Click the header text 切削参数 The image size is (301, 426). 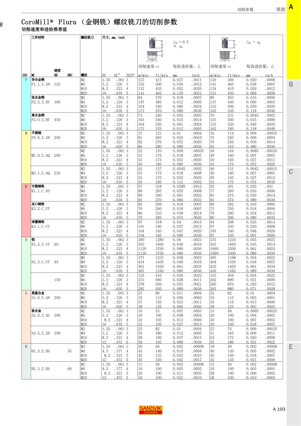[245, 9]
